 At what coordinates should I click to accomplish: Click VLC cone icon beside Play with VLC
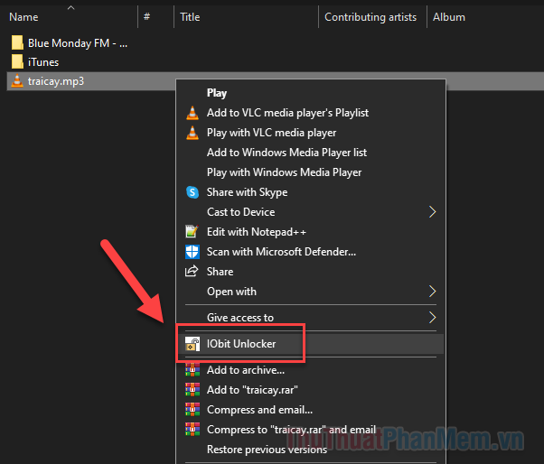coord(192,133)
